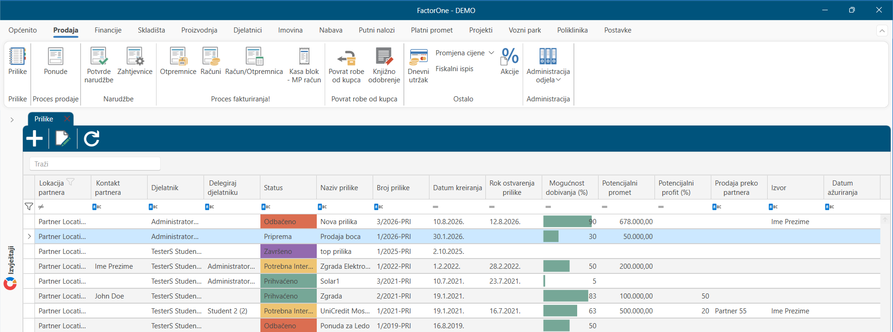Collapse the ribbon with the chevron
This screenshot has height=332, width=893.
pos(882,31)
